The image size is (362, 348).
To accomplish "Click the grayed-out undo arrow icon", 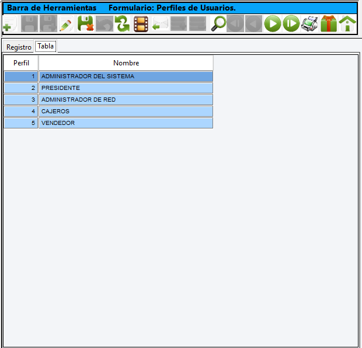I will tap(105, 23).
